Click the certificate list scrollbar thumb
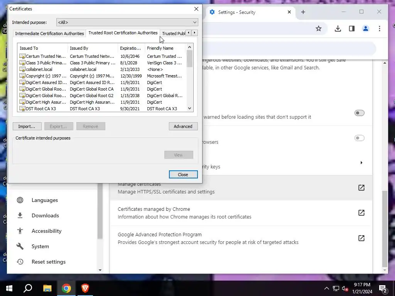The height and width of the screenshot is (296, 395). pos(189,59)
